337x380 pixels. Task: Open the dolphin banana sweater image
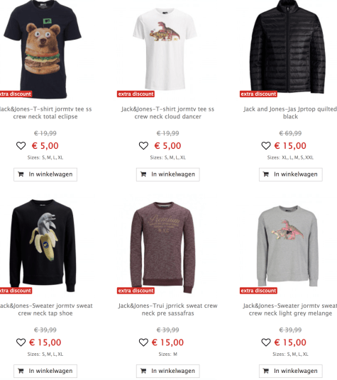tap(43, 247)
